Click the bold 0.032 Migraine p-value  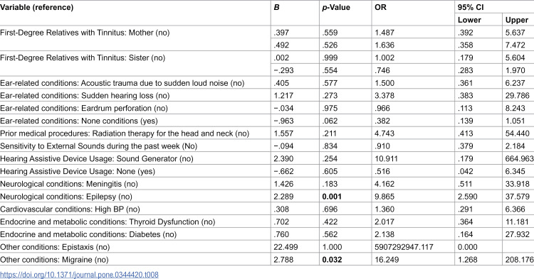pyautogui.click(x=332, y=260)
